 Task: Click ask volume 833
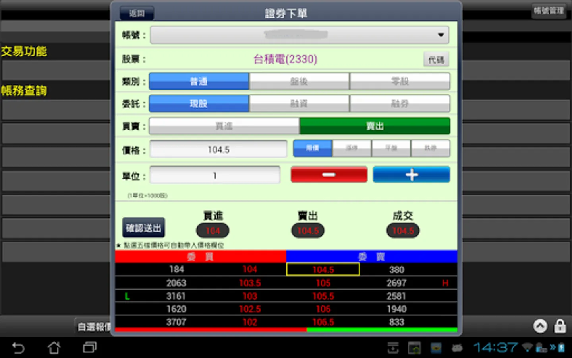tap(396, 322)
